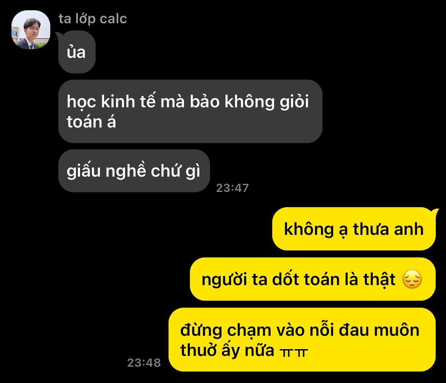Select the "không ạ thưa anh" yellow bubble
446x383 pixels.
354,229
